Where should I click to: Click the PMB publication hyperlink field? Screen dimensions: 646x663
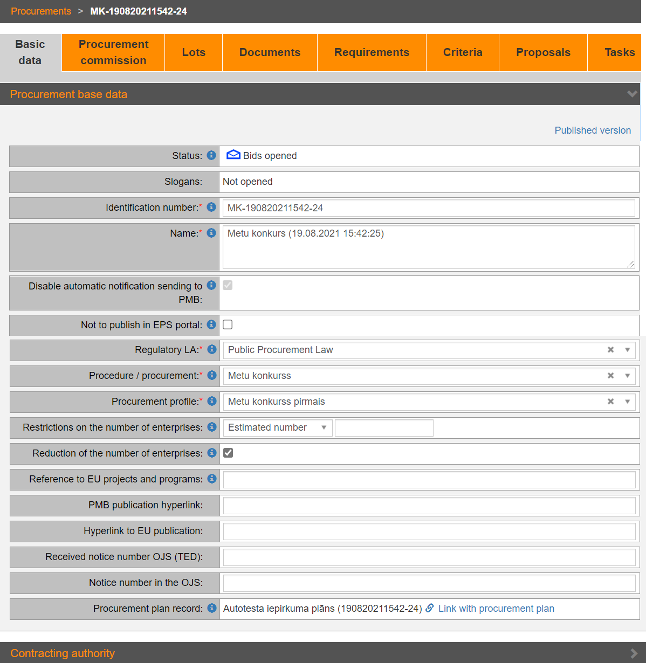click(429, 505)
